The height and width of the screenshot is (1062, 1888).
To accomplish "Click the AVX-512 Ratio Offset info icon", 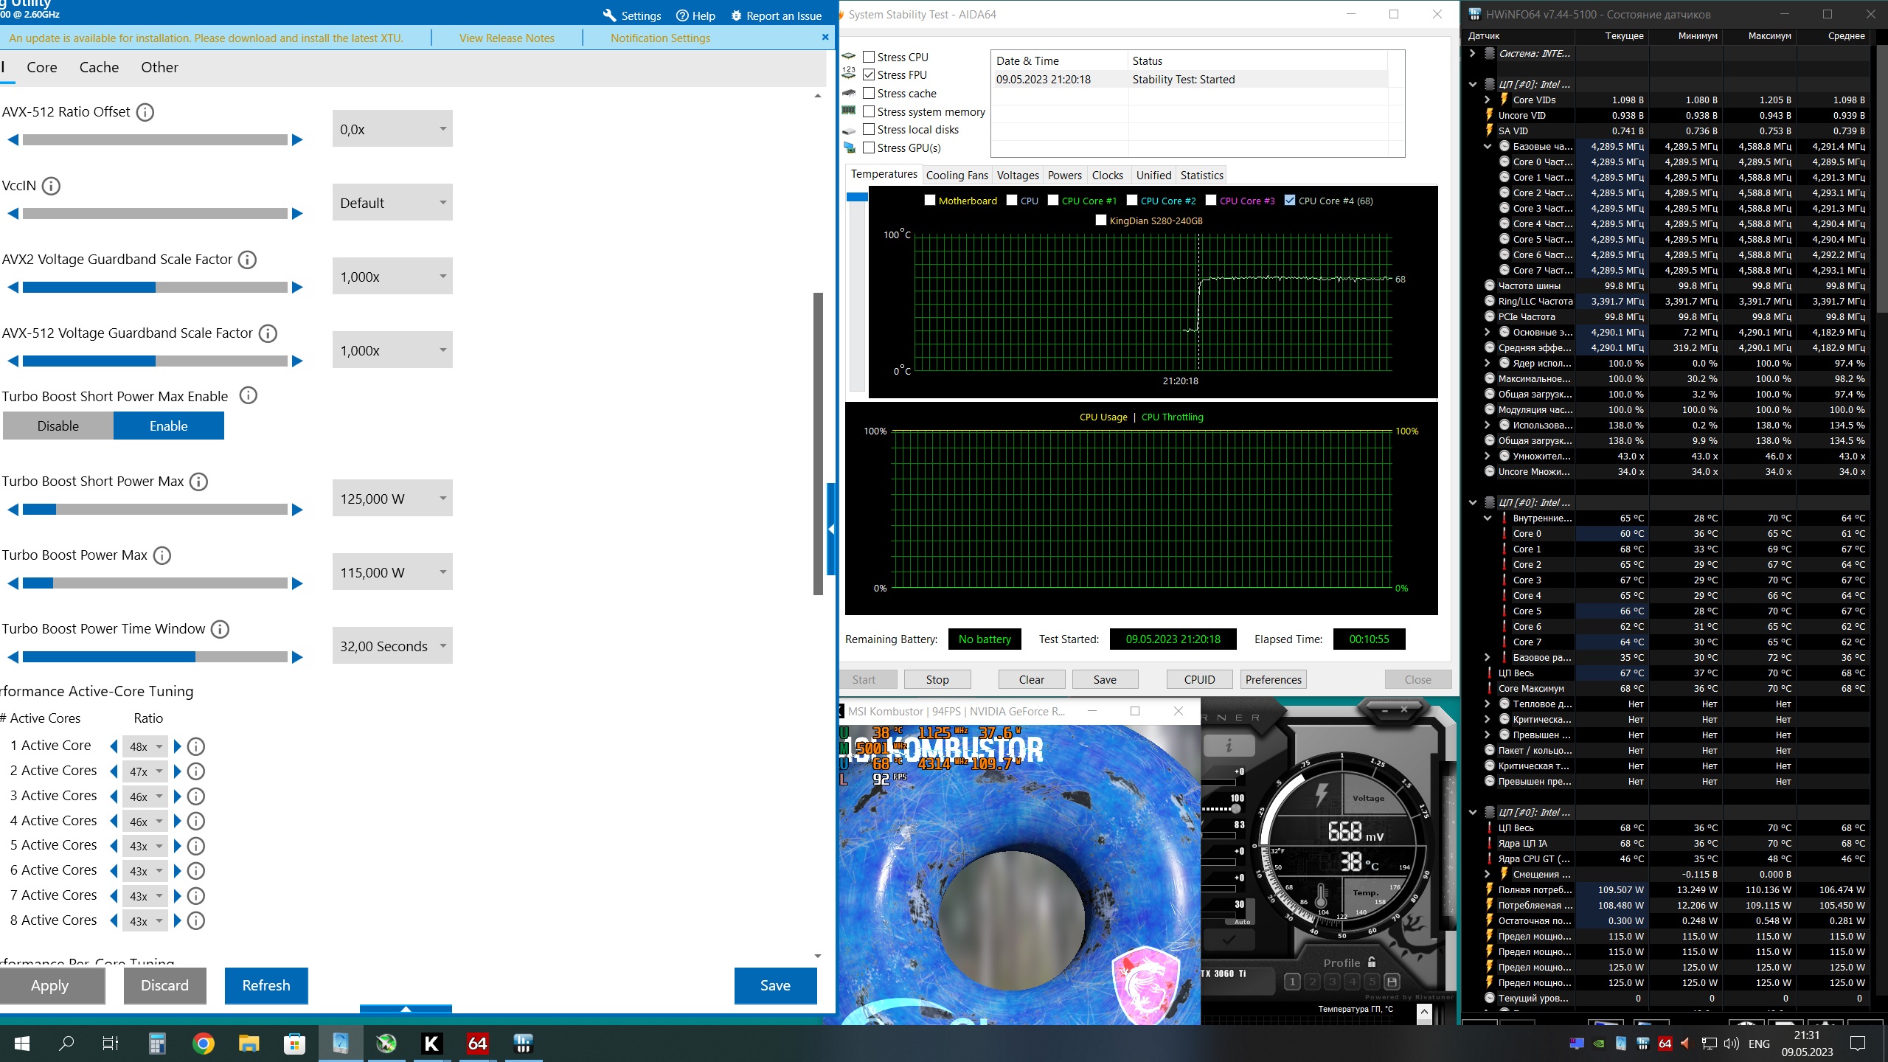I will tap(145, 112).
